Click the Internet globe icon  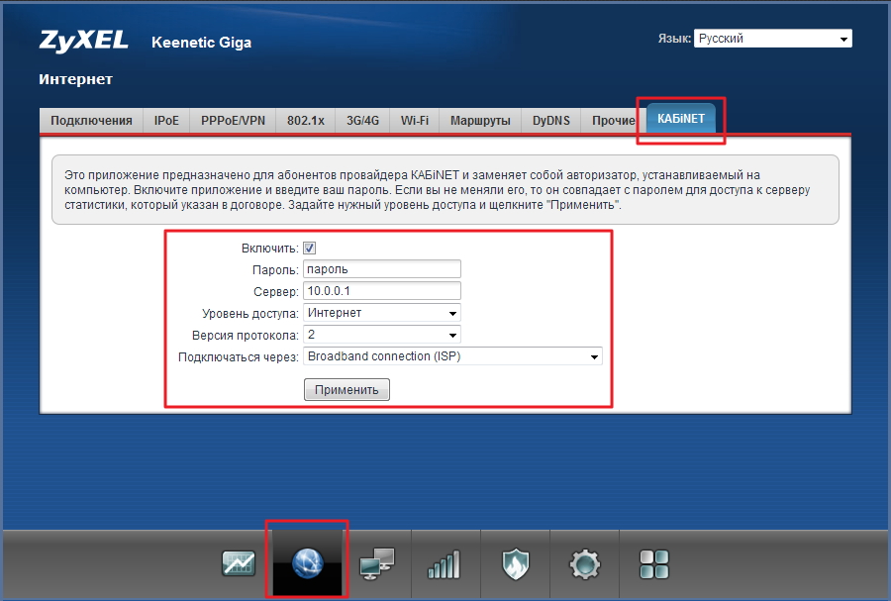click(307, 564)
